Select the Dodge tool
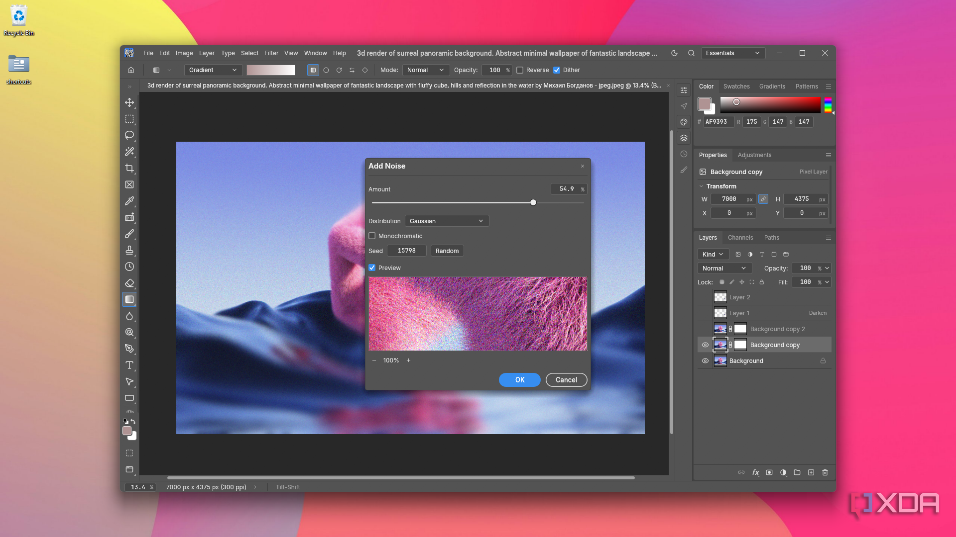Image resolution: width=956 pixels, height=537 pixels. click(x=129, y=332)
